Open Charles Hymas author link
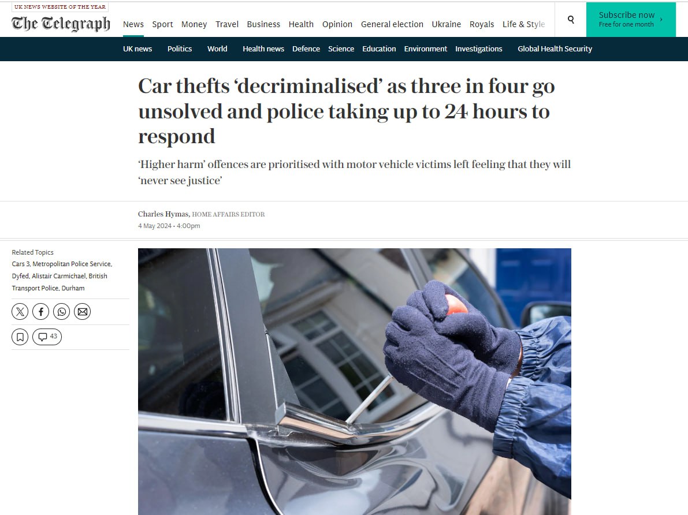 pos(163,214)
